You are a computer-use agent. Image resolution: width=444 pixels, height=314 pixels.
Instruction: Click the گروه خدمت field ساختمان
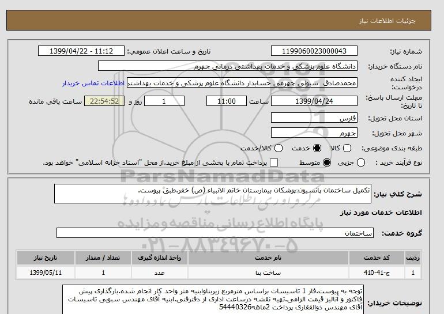pos(215,233)
